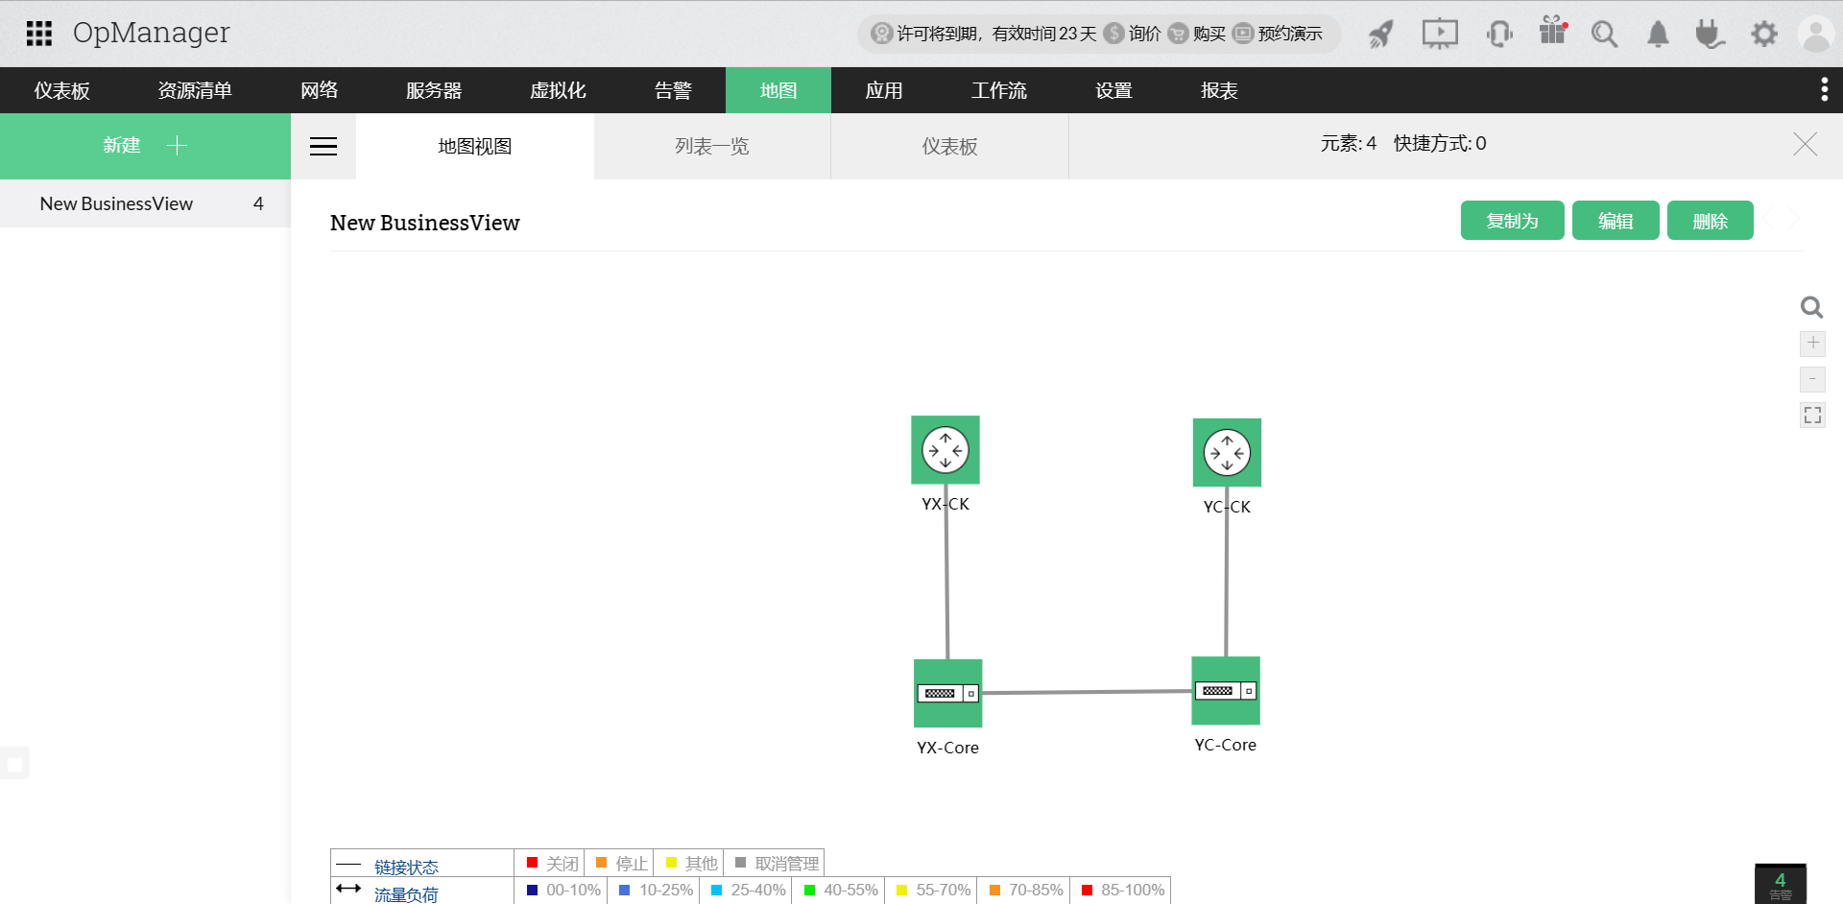Click the 预约演示 link

tap(1290, 34)
